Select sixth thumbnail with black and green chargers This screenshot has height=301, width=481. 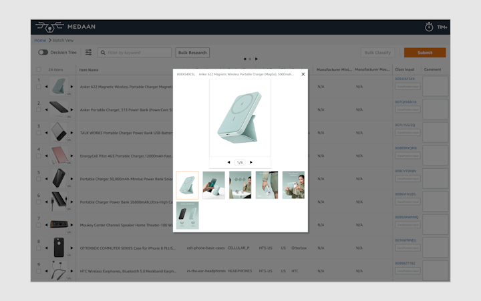pyautogui.click(x=188, y=215)
